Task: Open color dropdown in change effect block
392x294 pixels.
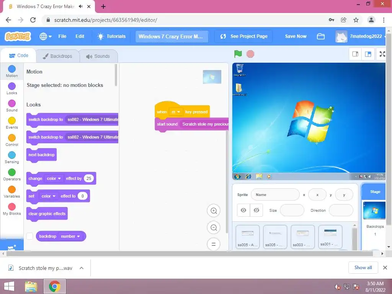Action: coord(54,178)
